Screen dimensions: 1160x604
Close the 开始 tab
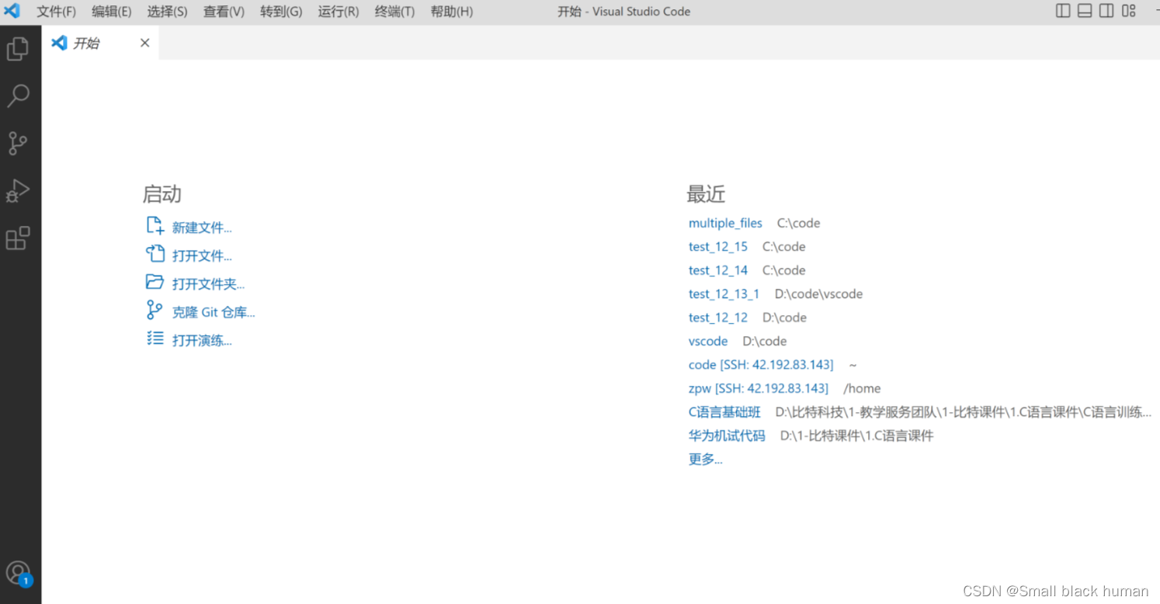point(144,43)
